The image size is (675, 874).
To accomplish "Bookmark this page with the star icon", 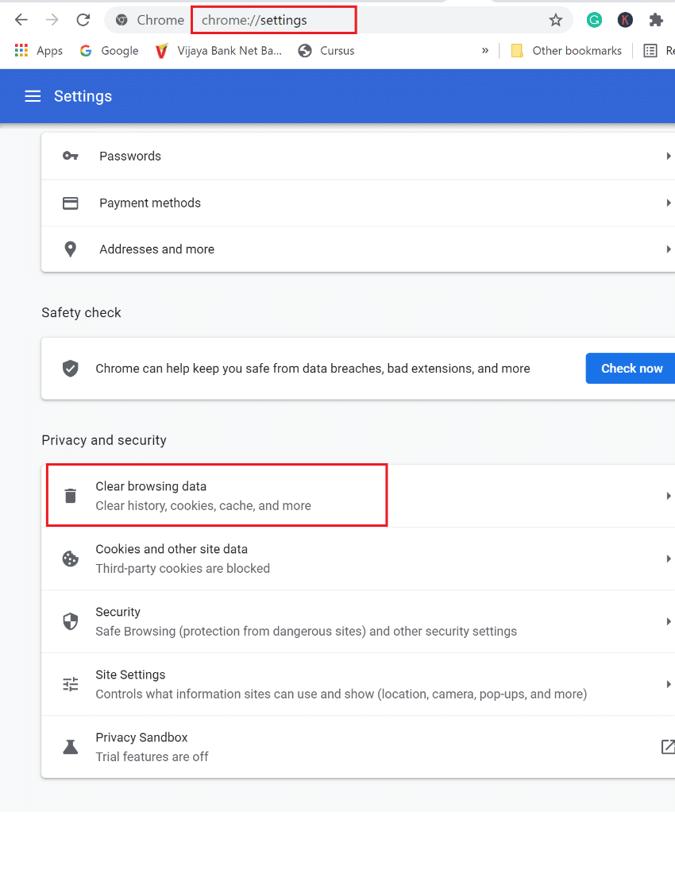I will [556, 19].
